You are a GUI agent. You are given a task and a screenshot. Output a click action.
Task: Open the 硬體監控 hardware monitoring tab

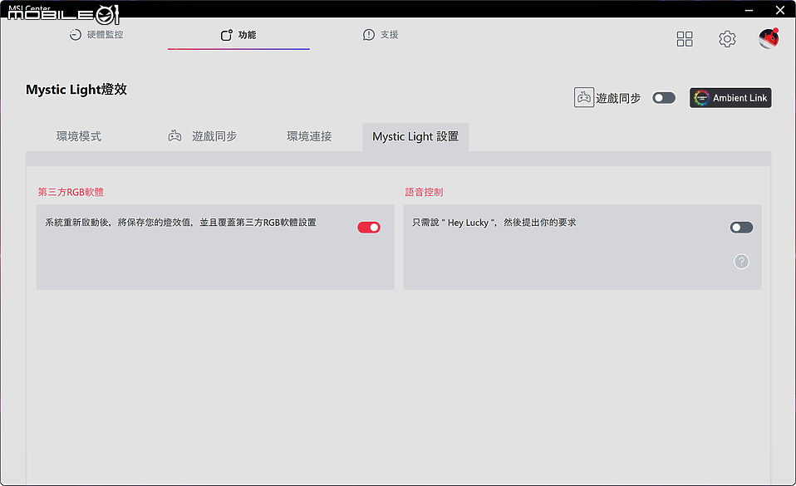tap(96, 35)
